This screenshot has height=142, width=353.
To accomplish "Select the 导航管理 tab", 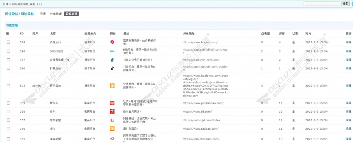I will point(71,14).
